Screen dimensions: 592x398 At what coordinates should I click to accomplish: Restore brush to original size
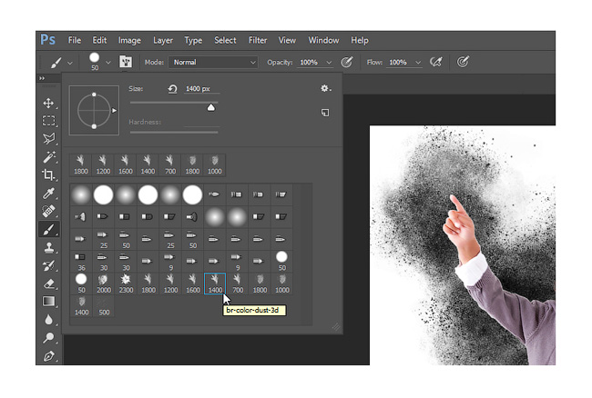[x=172, y=89]
